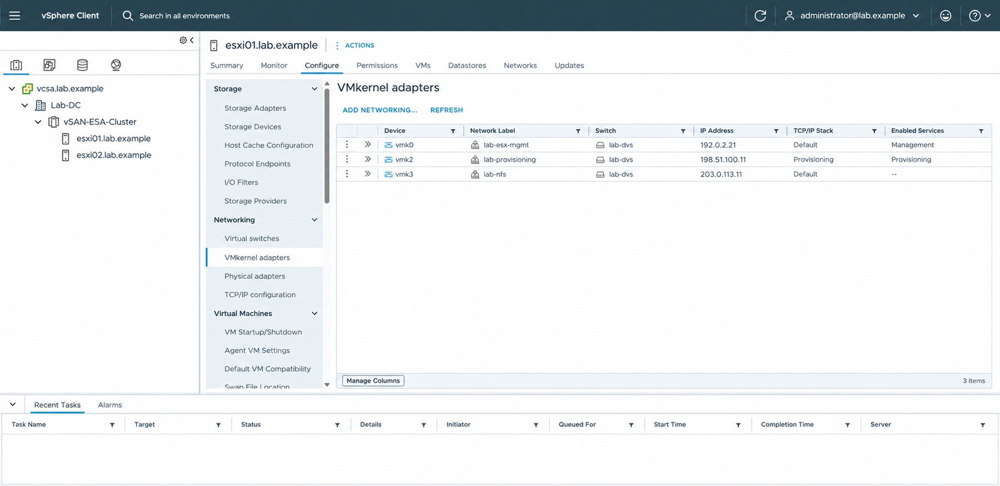Click ADD NETWORKING link

click(x=380, y=110)
